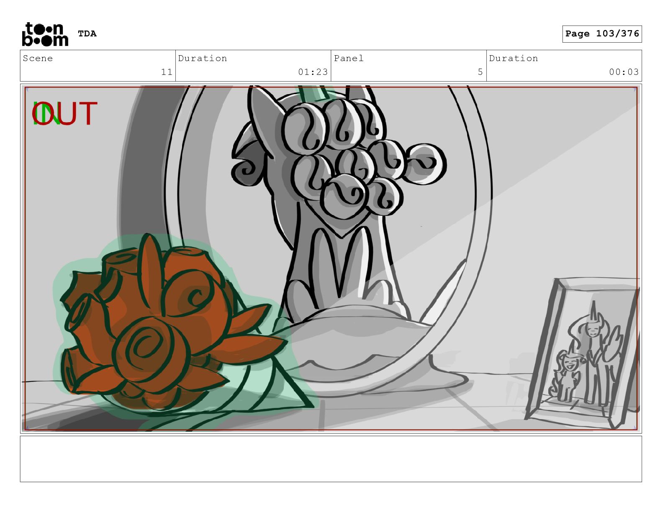Click the Panel label

coord(349,58)
